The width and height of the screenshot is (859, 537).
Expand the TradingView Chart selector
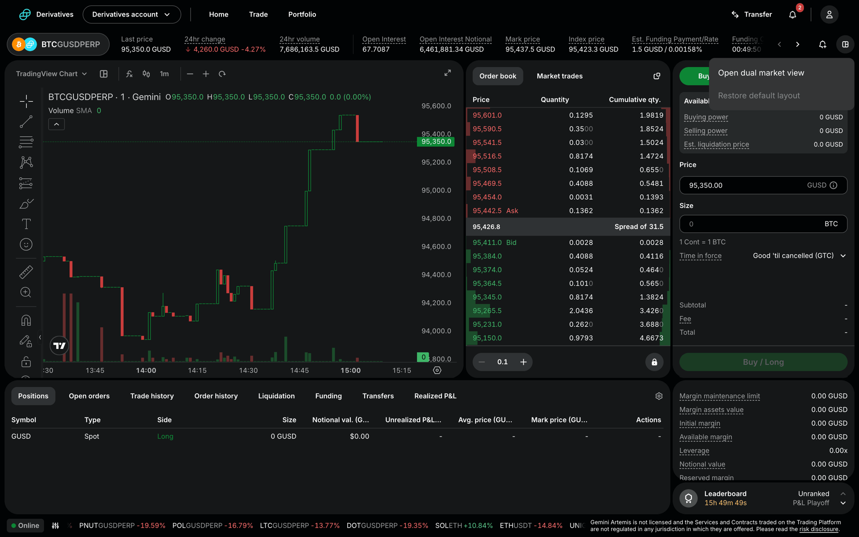[51, 74]
